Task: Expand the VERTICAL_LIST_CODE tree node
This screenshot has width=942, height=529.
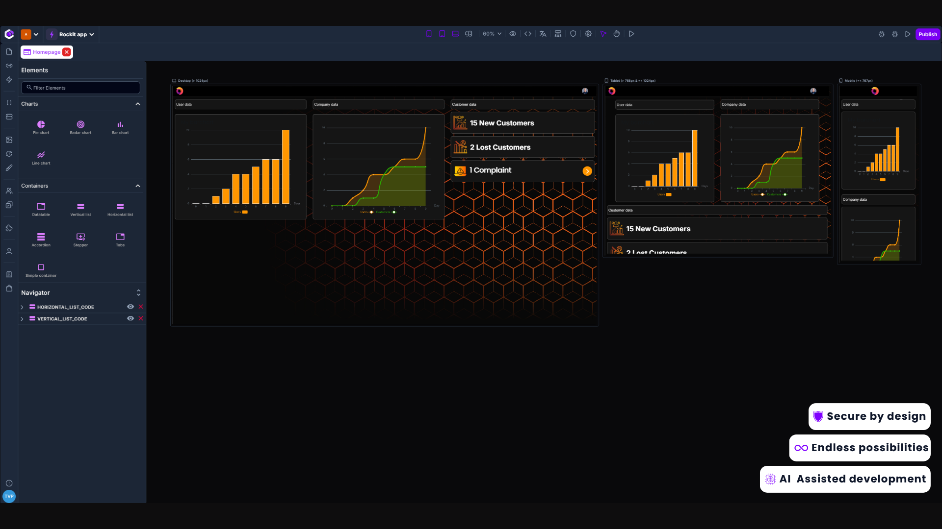Action: 22,319
